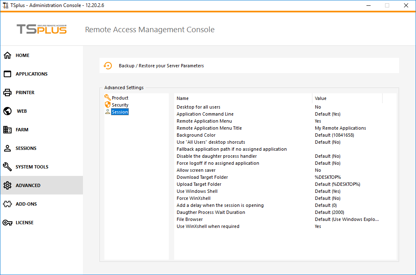Select the Session category label
Image resolution: width=416 pixels, height=275 pixels.
click(x=120, y=112)
